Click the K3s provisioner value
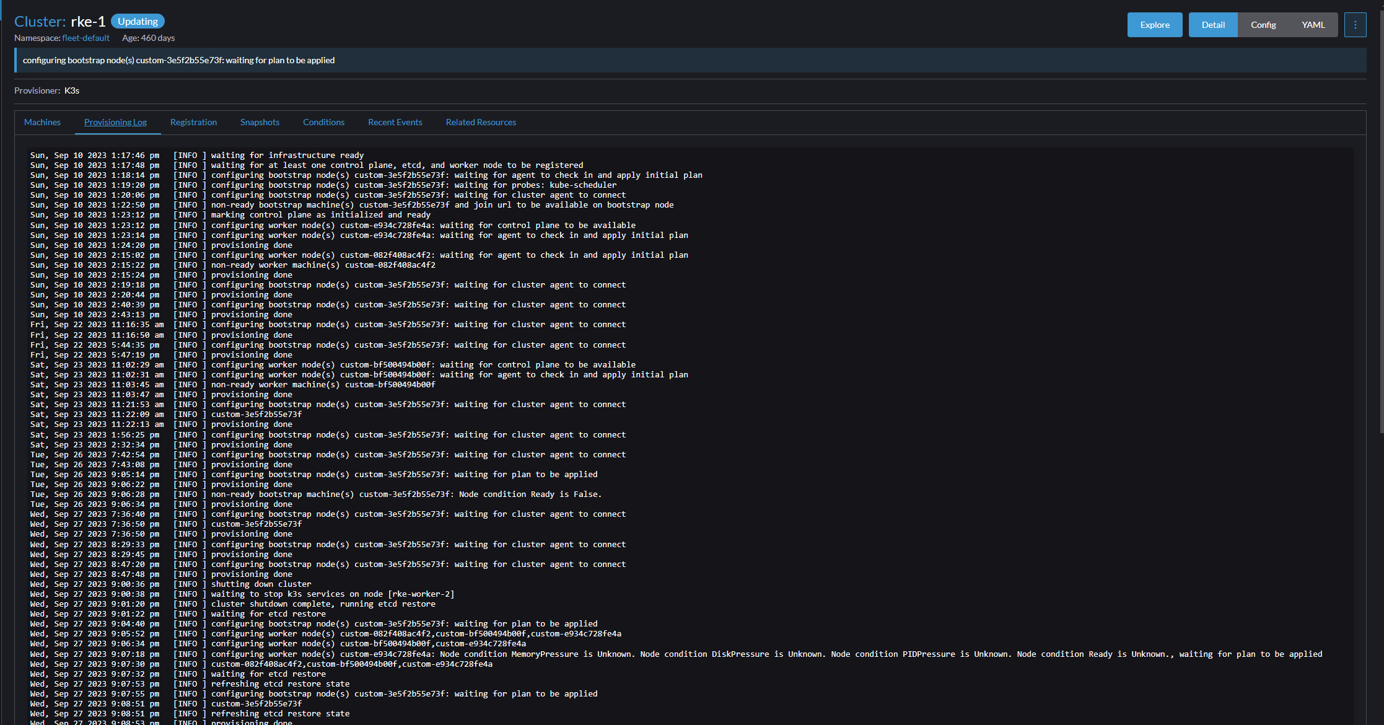This screenshot has width=1384, height=725. (72, 90)
